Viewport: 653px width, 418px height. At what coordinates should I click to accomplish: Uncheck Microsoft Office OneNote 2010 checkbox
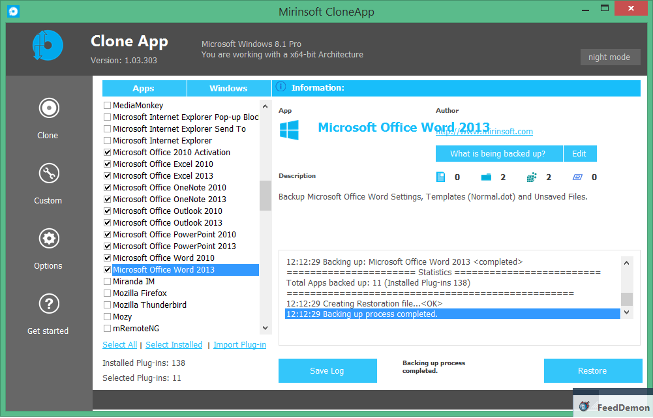pos(108,188)
